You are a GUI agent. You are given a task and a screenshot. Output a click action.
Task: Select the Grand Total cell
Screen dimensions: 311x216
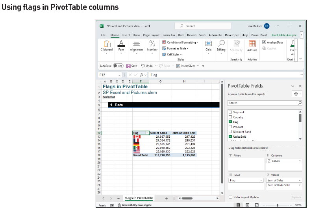pos(141,155)
